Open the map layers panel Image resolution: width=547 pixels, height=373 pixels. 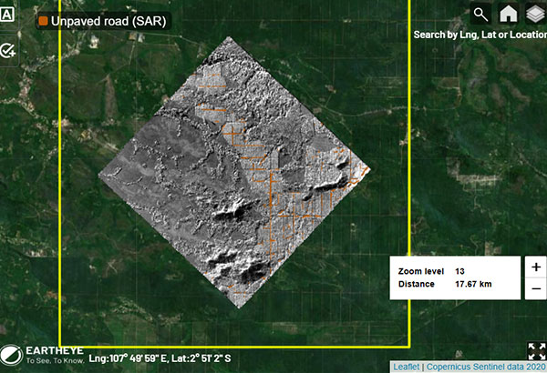533,14
